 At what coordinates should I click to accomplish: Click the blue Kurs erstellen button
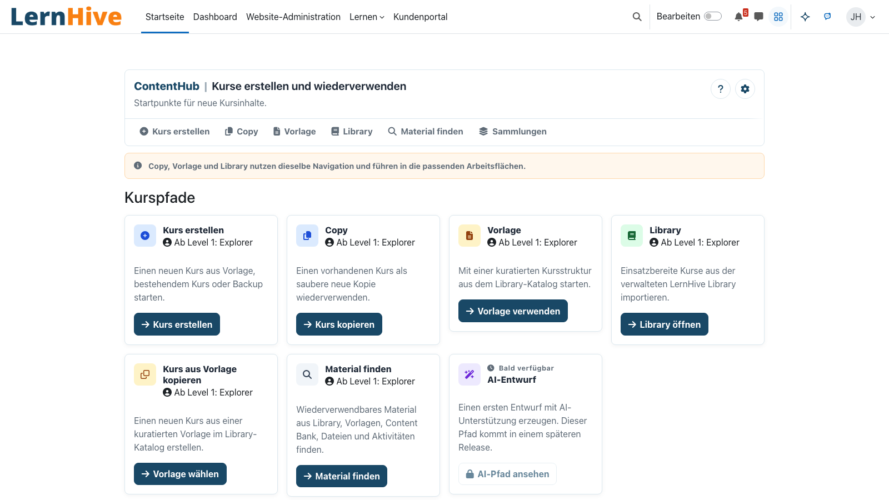click(177, 324)
